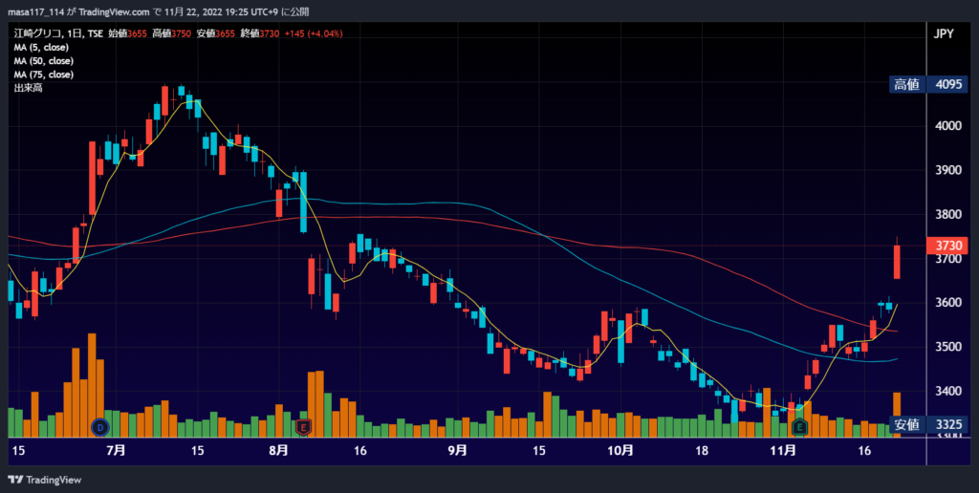Click the blue D dividend marker
This screenshot has width=979, height=493.
99,427
